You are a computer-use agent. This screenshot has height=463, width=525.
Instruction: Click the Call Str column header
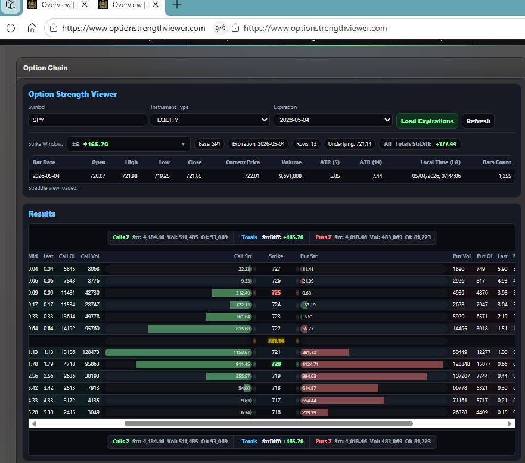[243, 256]
